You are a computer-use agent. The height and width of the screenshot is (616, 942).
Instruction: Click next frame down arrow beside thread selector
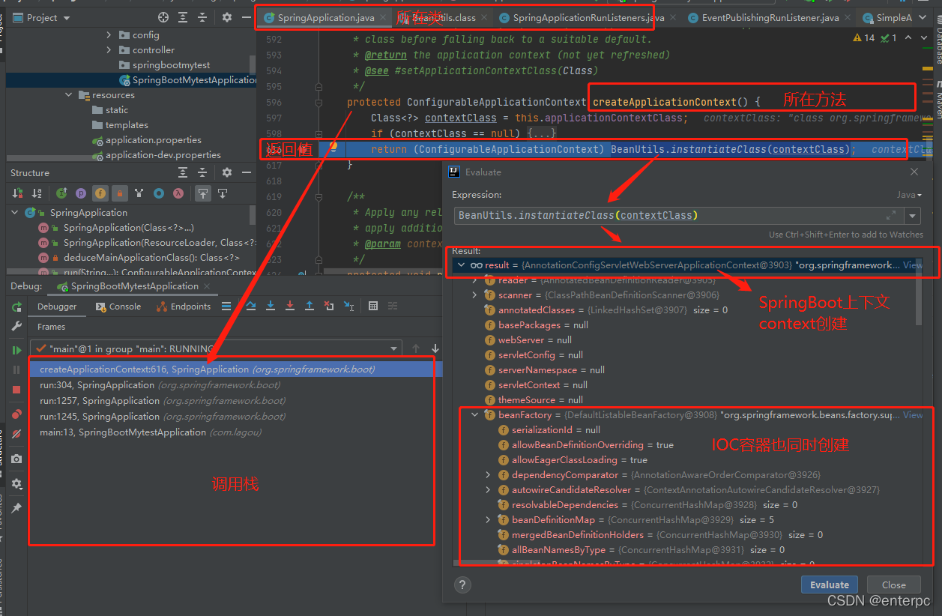point(435,348)
